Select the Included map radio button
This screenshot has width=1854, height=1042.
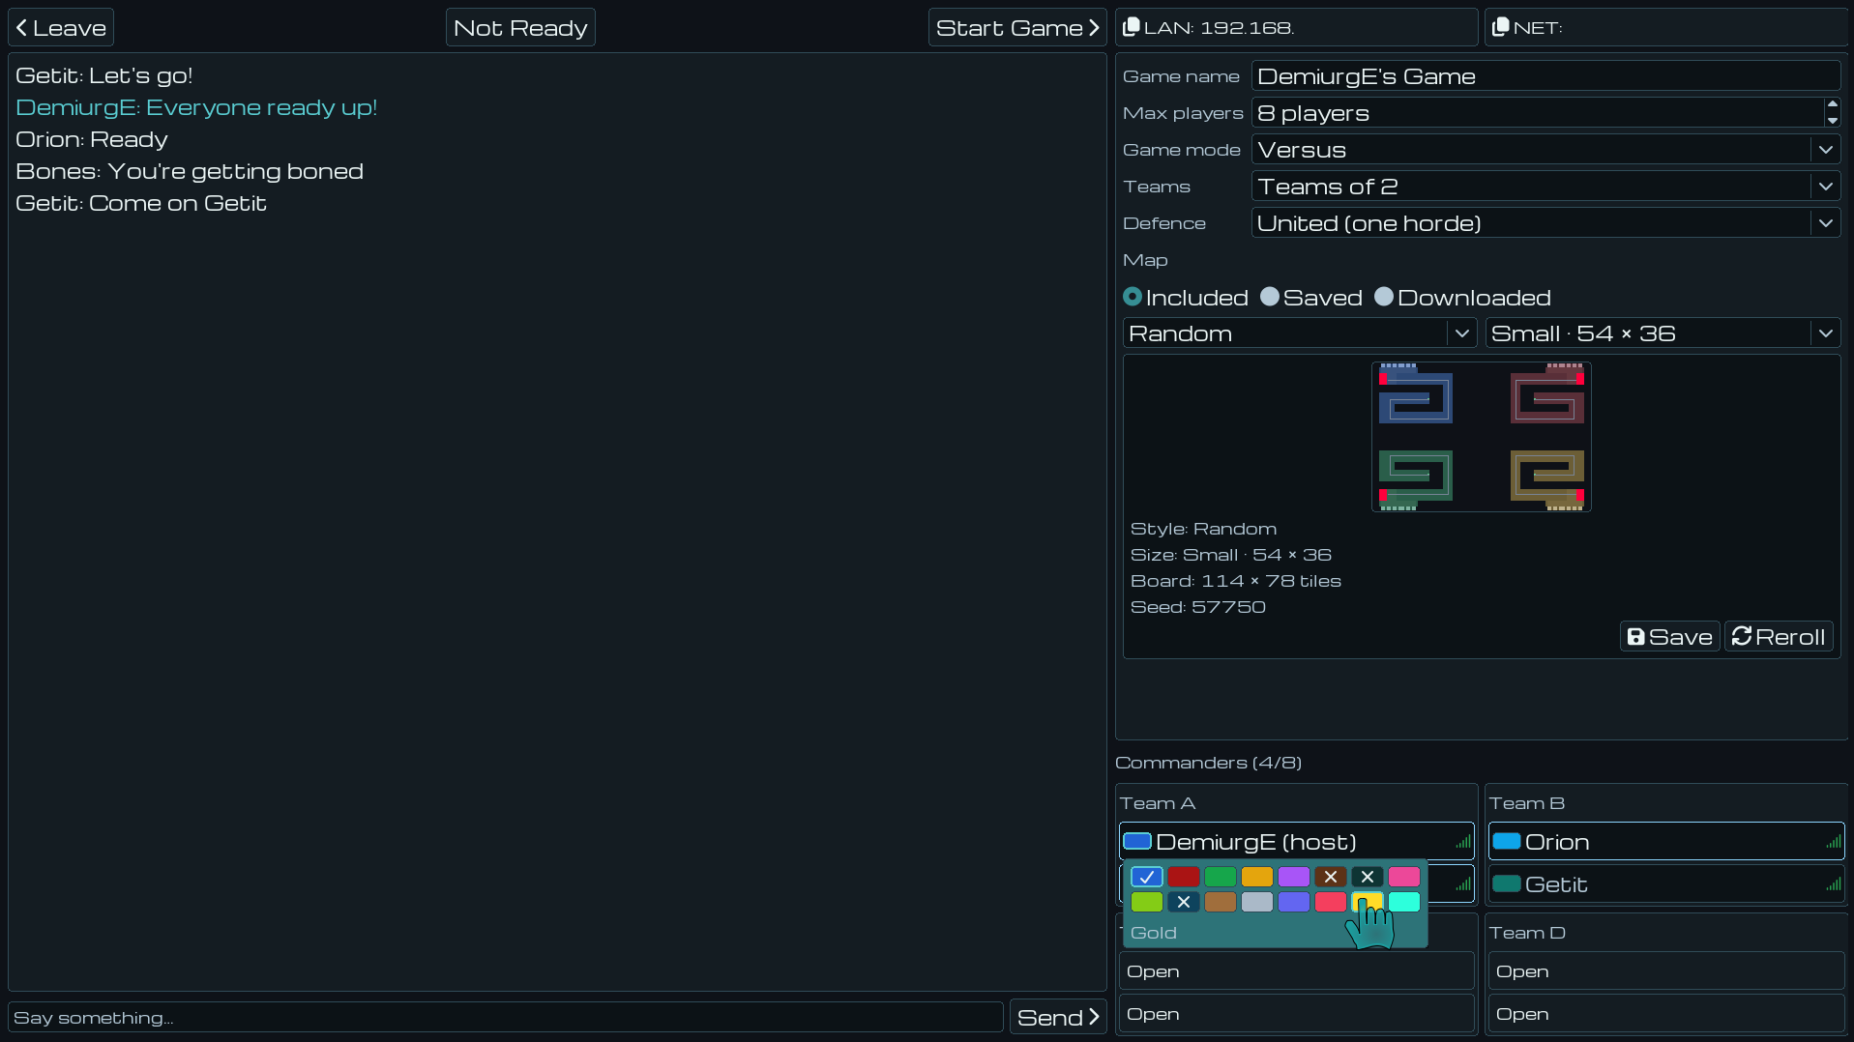click(1133, 297)
